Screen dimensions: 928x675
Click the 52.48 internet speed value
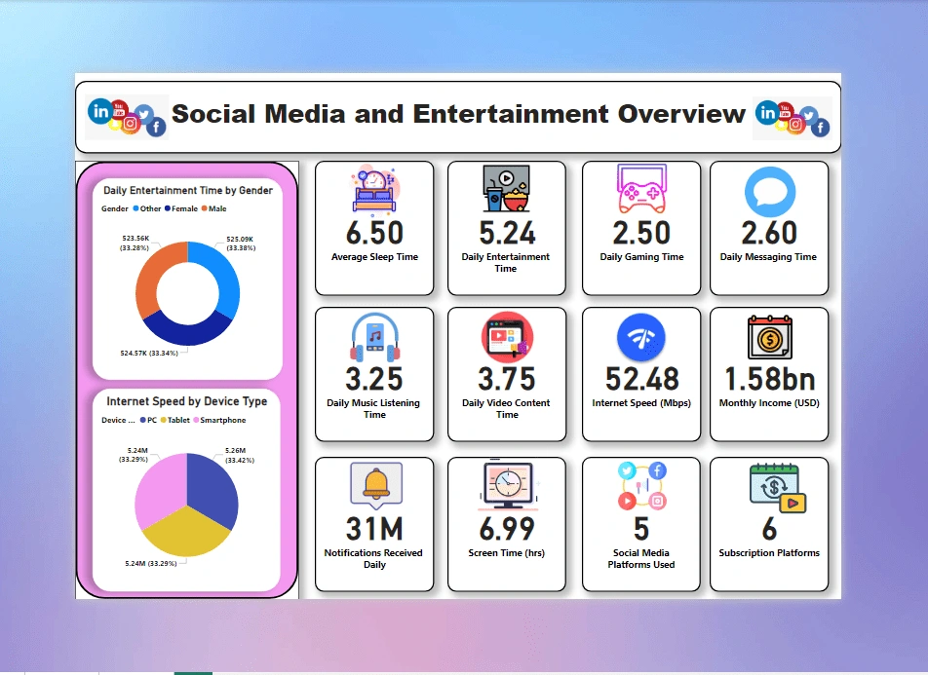[642, 379]
